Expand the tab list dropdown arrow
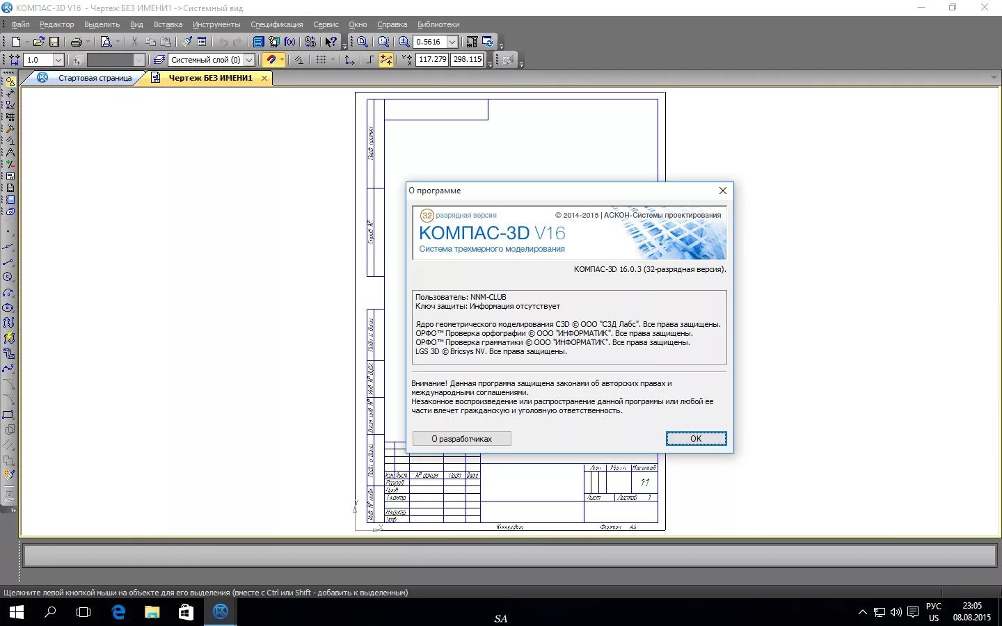The width and height of the screenshot is (1002, 626). coord(994,78)
